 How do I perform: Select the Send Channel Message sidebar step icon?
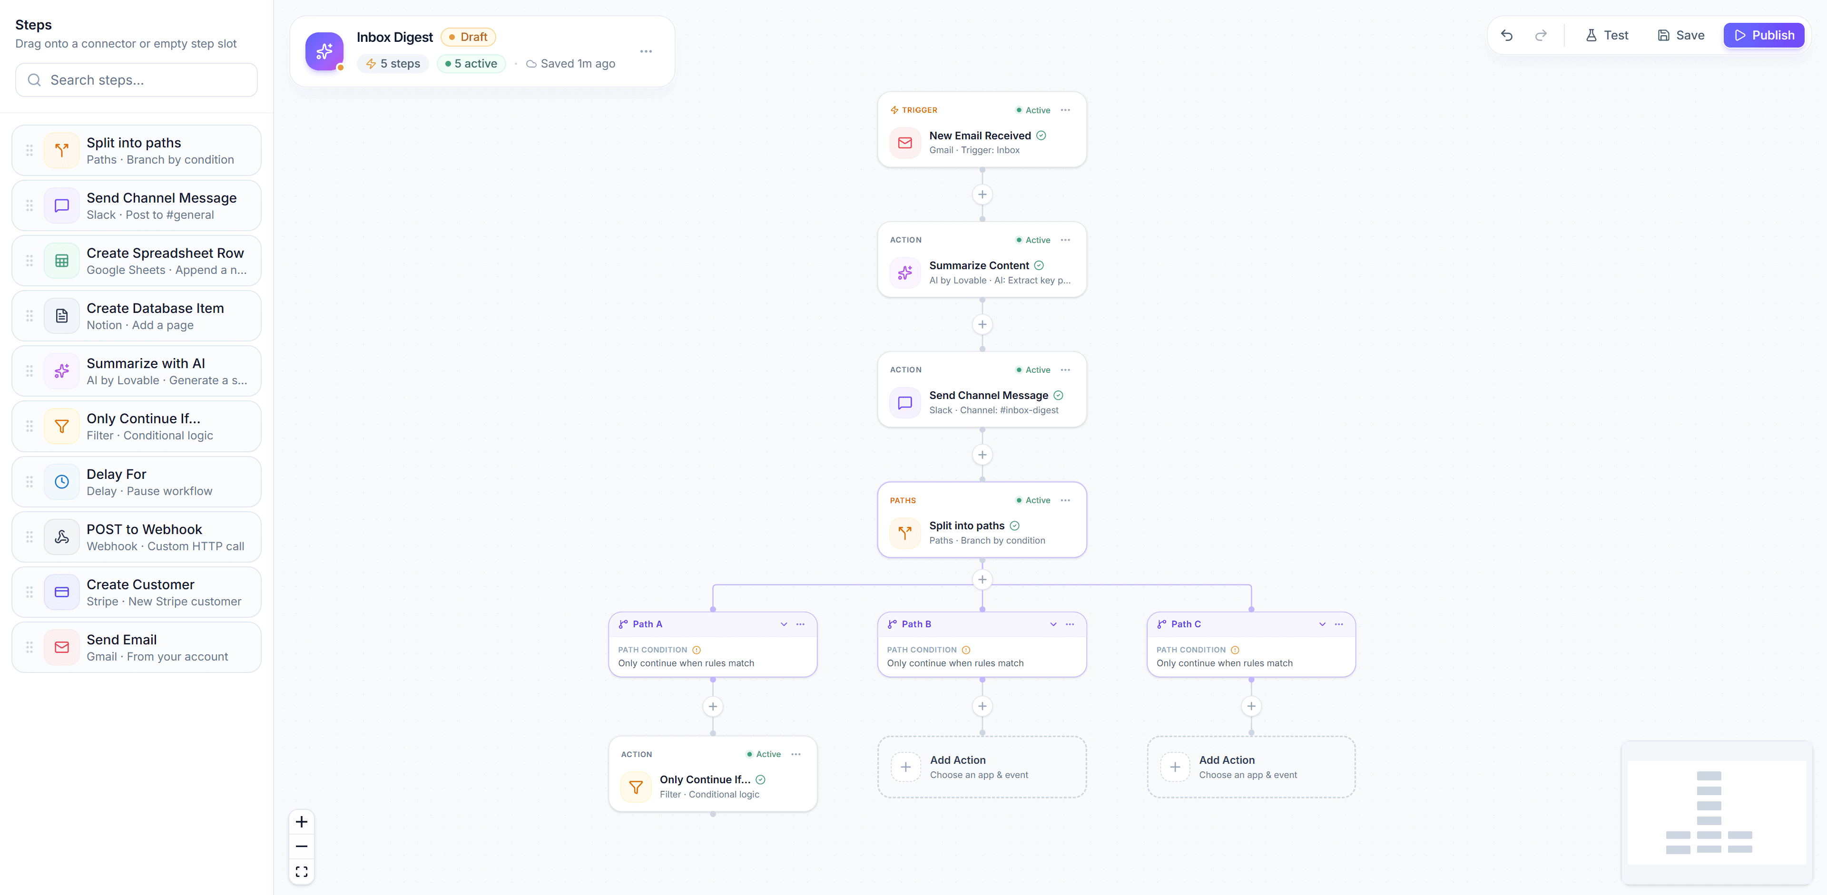(62, 205)
